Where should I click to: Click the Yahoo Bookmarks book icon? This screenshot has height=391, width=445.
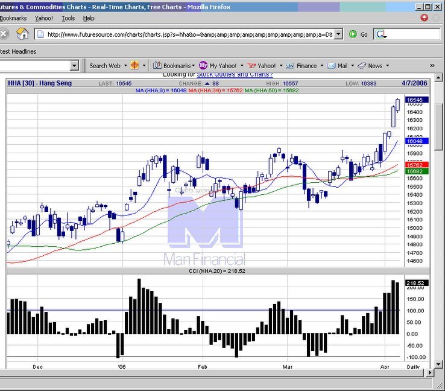click(x=157, y=66)
